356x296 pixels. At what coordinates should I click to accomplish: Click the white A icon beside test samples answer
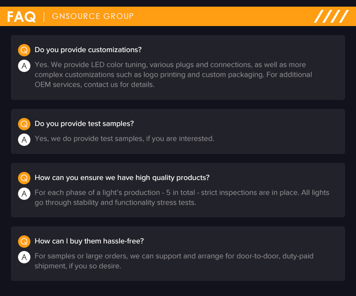click(x=24, y=140)
